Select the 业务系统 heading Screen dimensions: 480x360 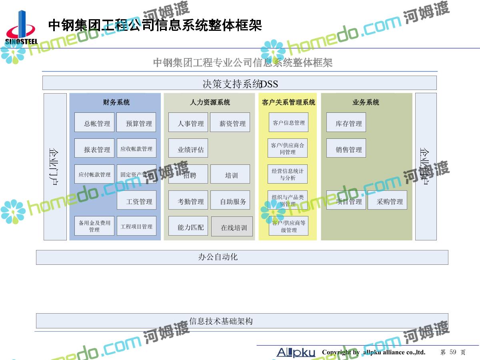pyautogui.click(x=366, y=102)
